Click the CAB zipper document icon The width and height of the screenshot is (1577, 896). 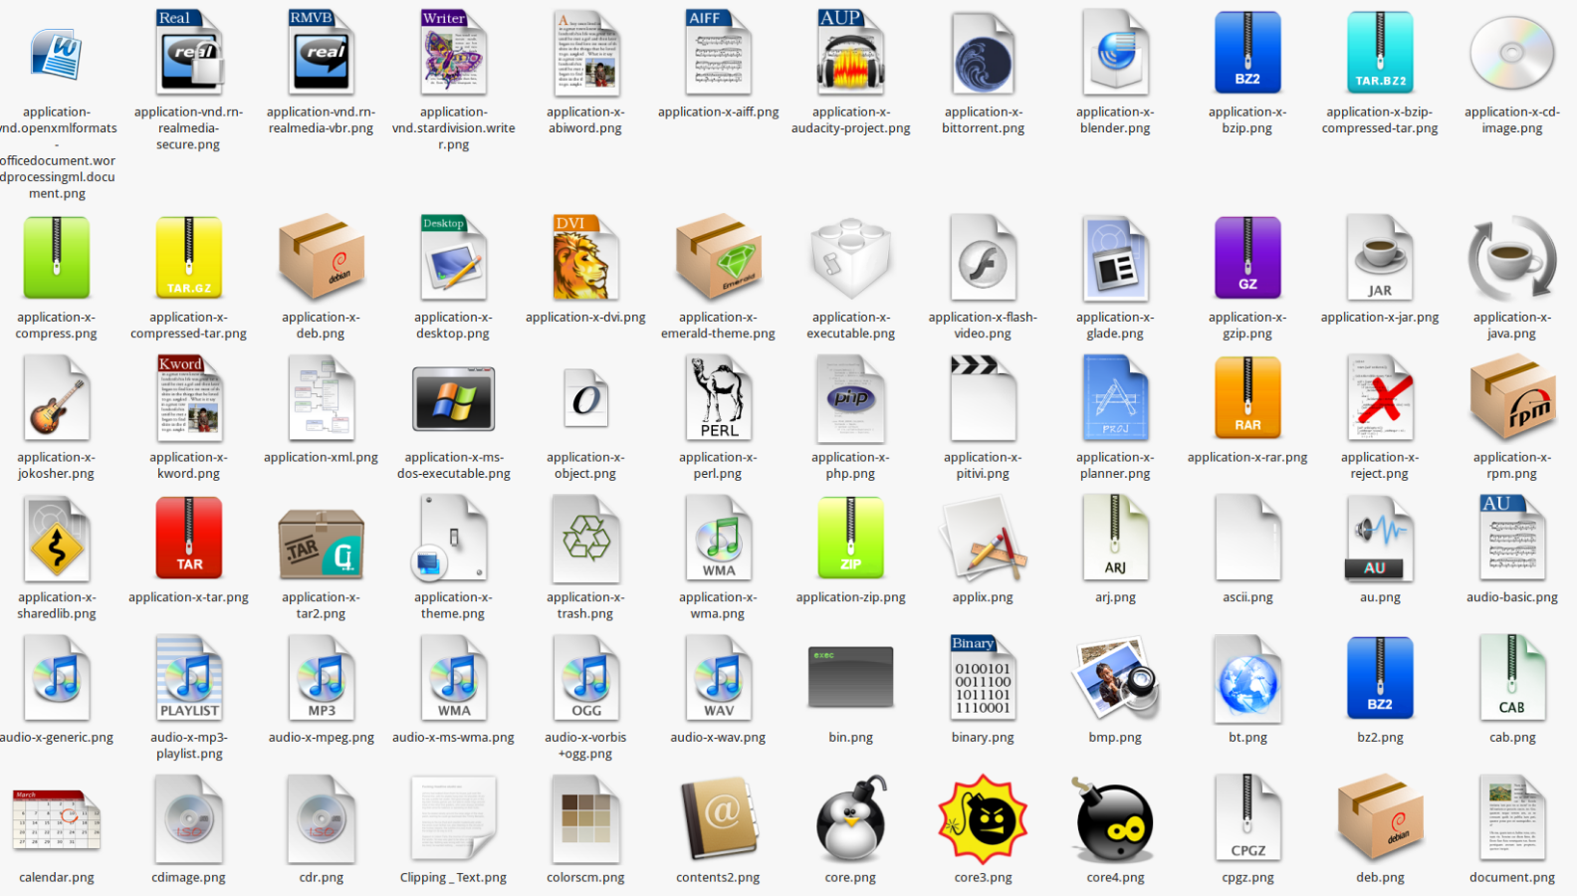pyautogui.click(x=1512, y=678)
